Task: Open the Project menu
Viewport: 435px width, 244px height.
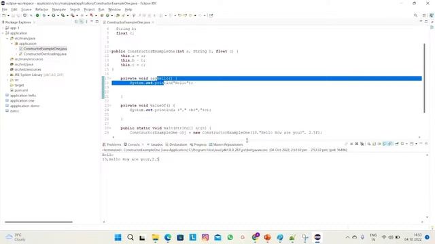Action: tap(89, 9)
